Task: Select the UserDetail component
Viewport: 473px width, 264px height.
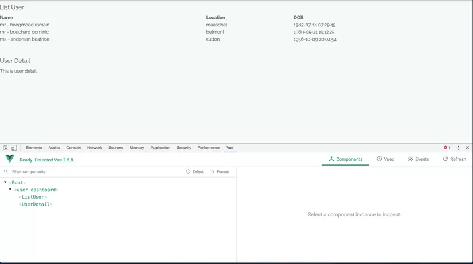Action: tap(36, 204)
